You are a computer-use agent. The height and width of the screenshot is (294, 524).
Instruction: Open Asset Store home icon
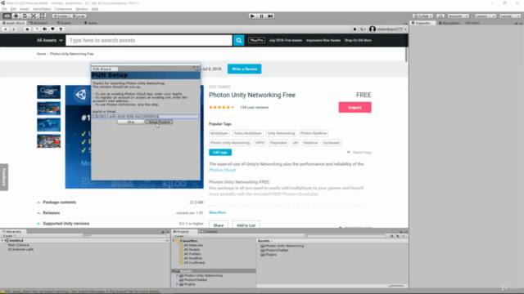click(x=27, y=29)
